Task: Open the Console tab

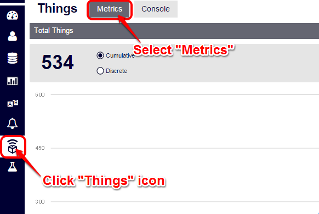Action: pos(156,9)
